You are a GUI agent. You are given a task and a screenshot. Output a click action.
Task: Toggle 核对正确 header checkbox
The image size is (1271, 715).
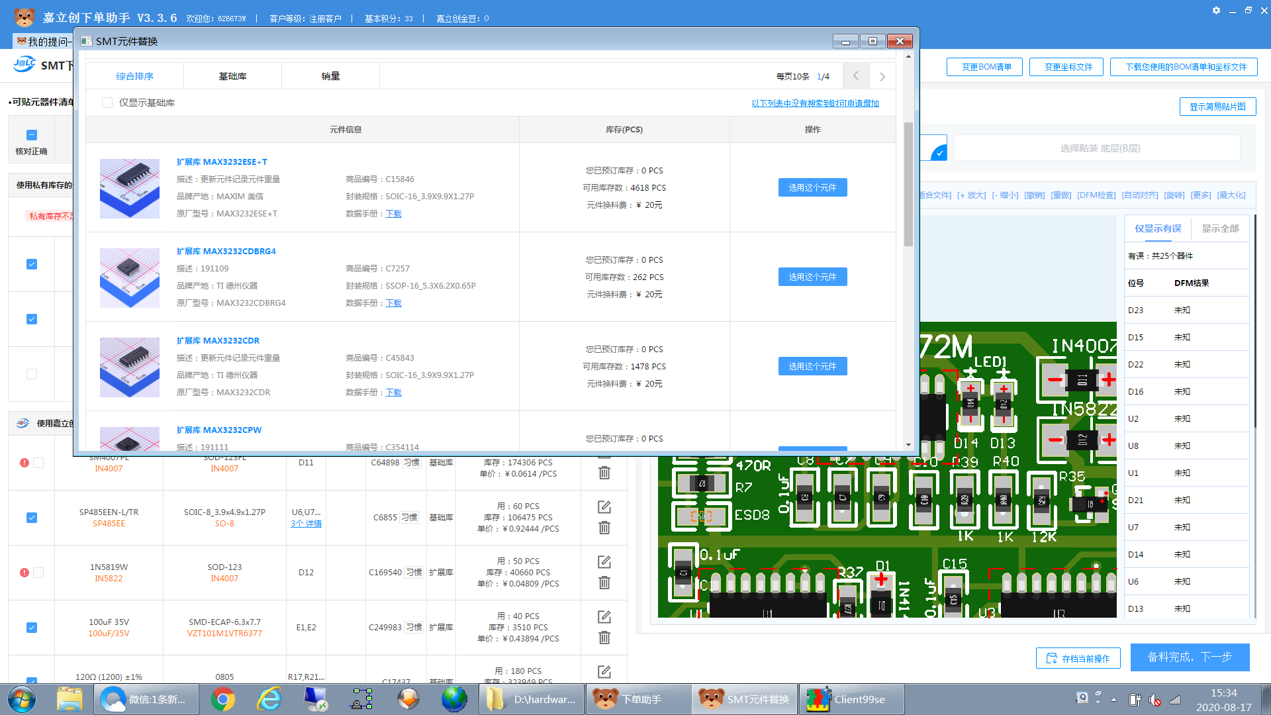pyautogui.click(x=32, y=135)
